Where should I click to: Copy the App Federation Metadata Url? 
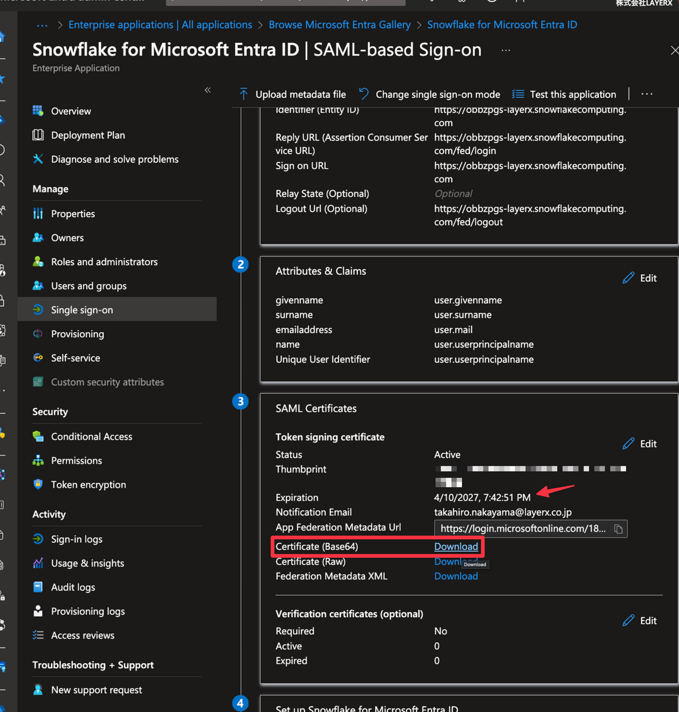pos(618,529)
